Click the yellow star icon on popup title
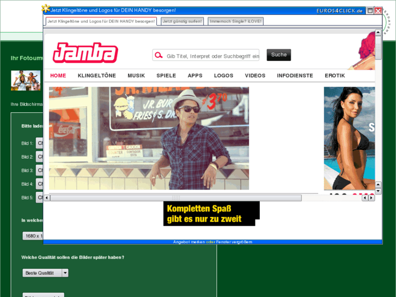396x297 pixels. 46,9
